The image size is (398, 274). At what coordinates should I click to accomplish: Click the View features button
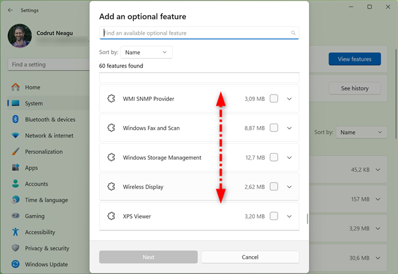[x=354, y=59]
